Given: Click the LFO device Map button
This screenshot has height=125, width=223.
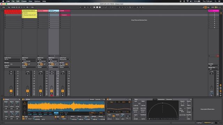Looking at the screenshot, I should pos(111,102).
